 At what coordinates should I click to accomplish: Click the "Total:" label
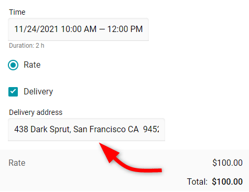pyautogui.click(x=197, y=182)
